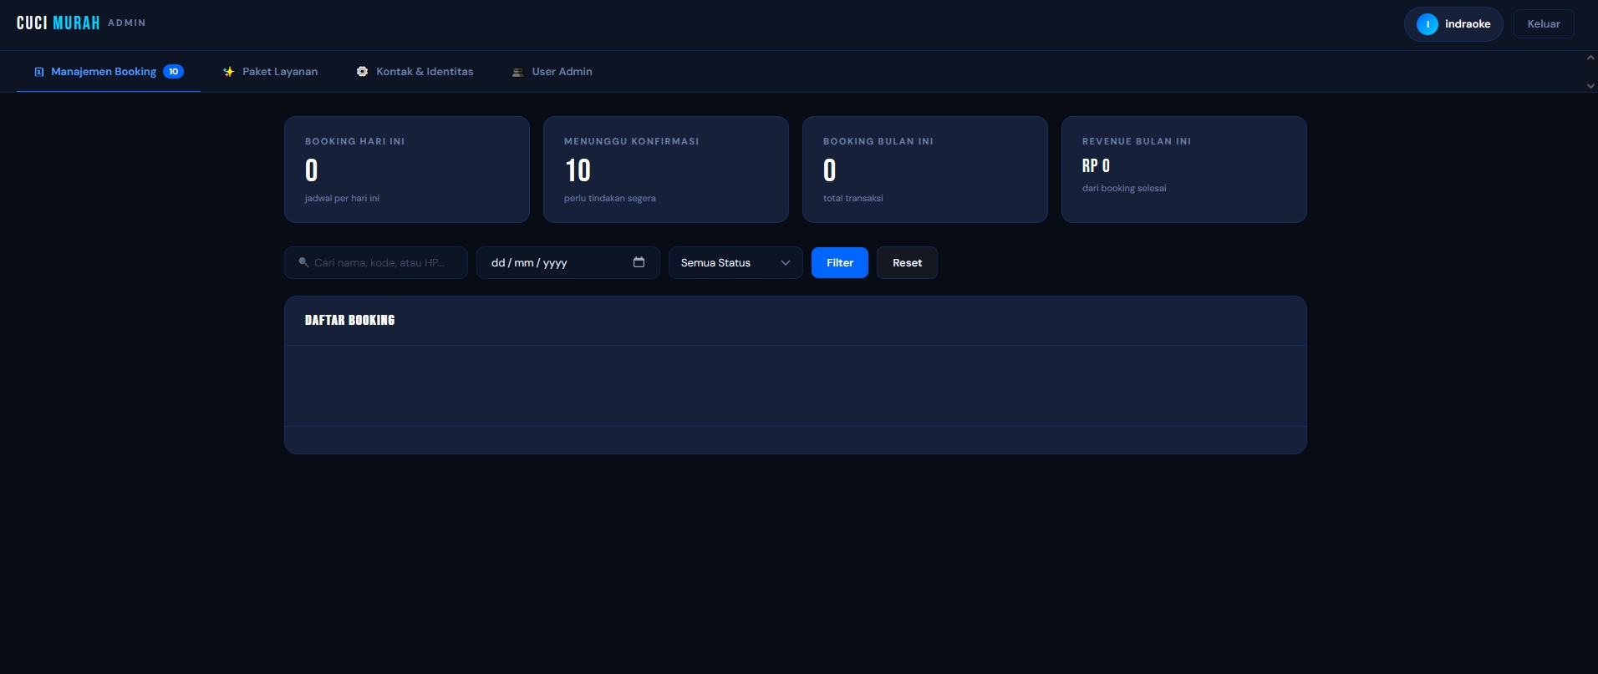Open Kontak & Identitas tab
1598x674 pixels.
pyautogui.click(x=415, y=72)
